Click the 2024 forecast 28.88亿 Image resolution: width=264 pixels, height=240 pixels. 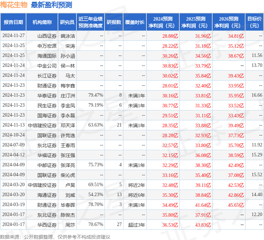(170, 36)
